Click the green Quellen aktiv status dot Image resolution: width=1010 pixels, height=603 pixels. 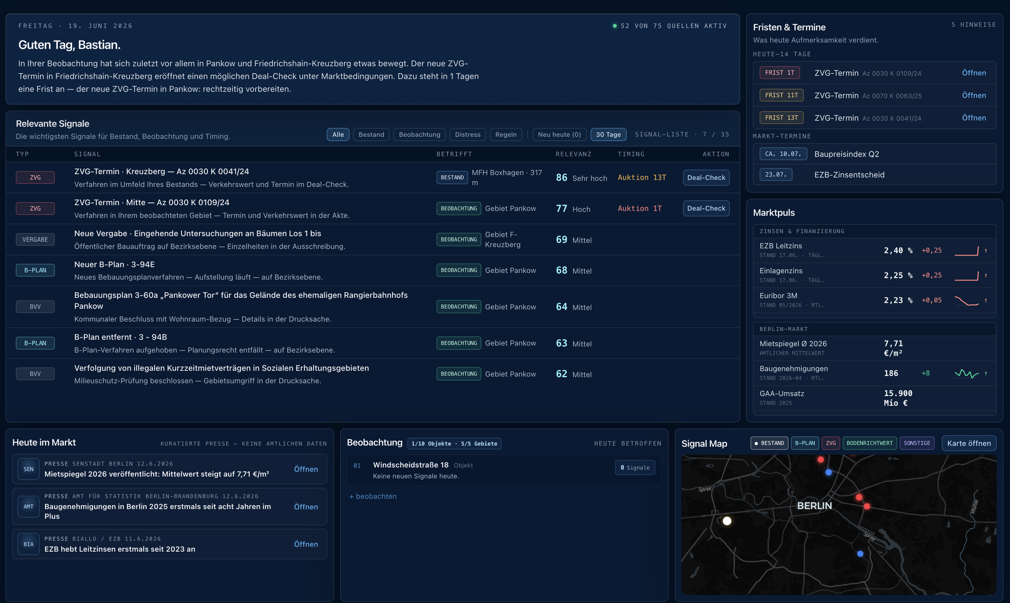point(614,26)
